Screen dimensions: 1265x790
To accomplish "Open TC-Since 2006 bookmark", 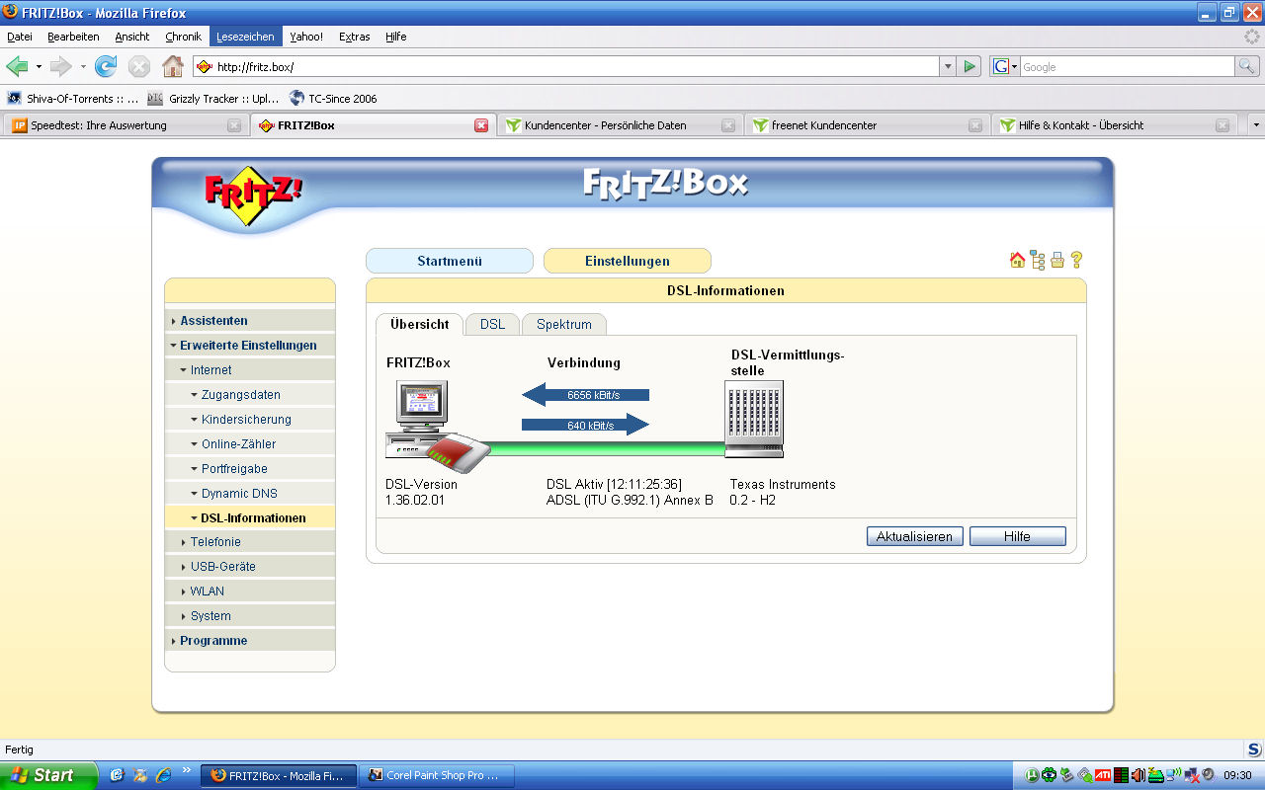I will 333,99.
